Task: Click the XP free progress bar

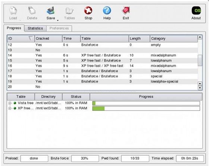Action: tap(146, 108)
